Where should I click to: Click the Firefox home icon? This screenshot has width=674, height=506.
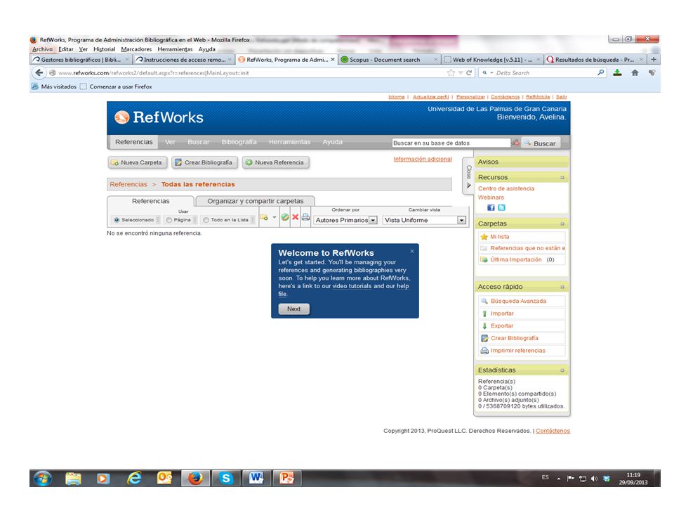[x=635, y=72]
